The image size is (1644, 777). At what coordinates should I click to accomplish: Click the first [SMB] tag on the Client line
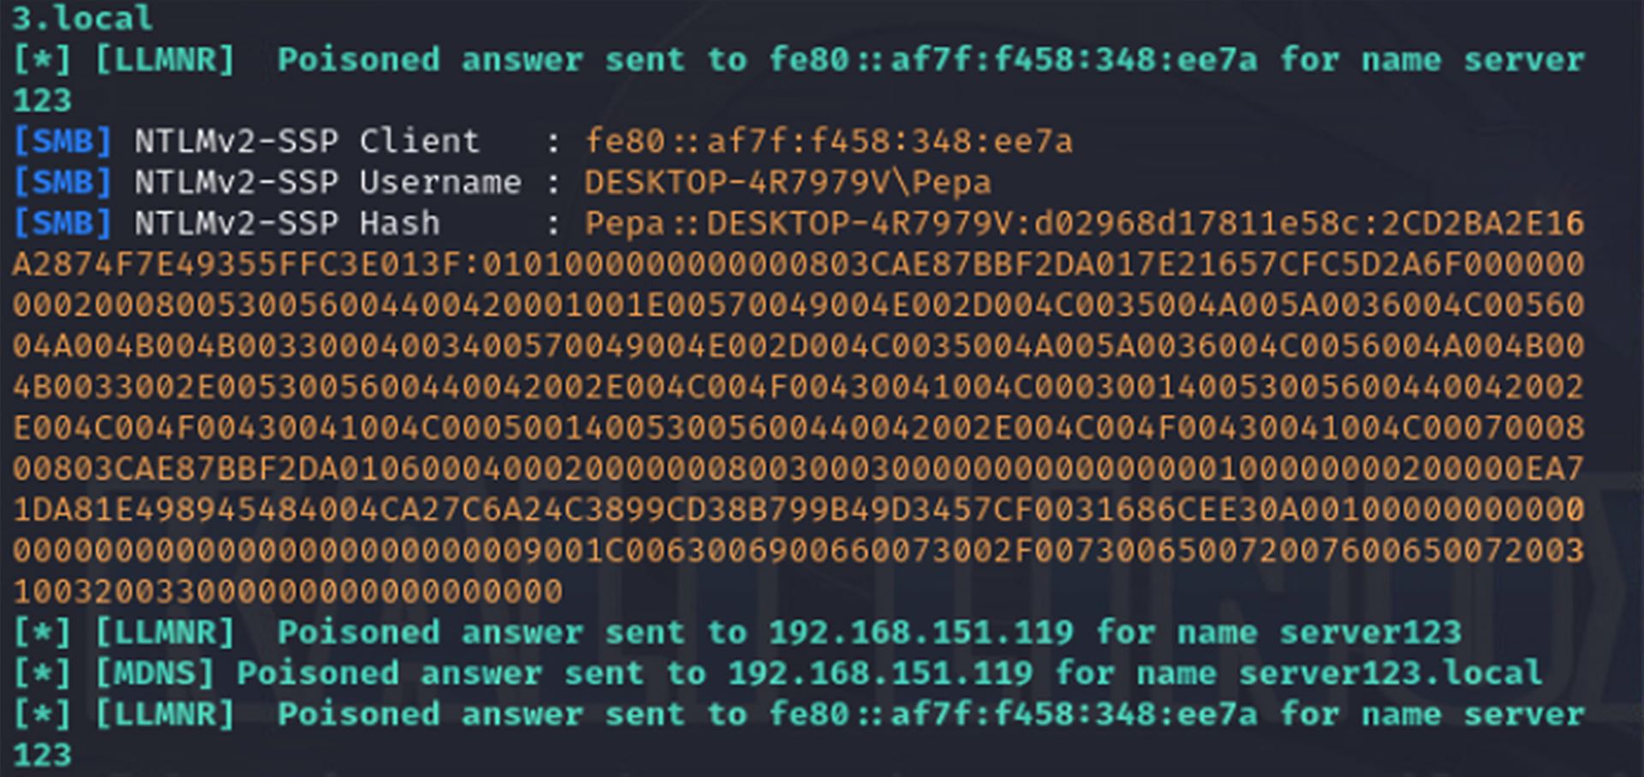63,141
